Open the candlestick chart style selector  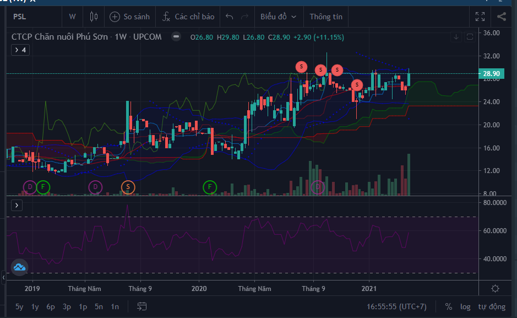(x=93, y=17)
